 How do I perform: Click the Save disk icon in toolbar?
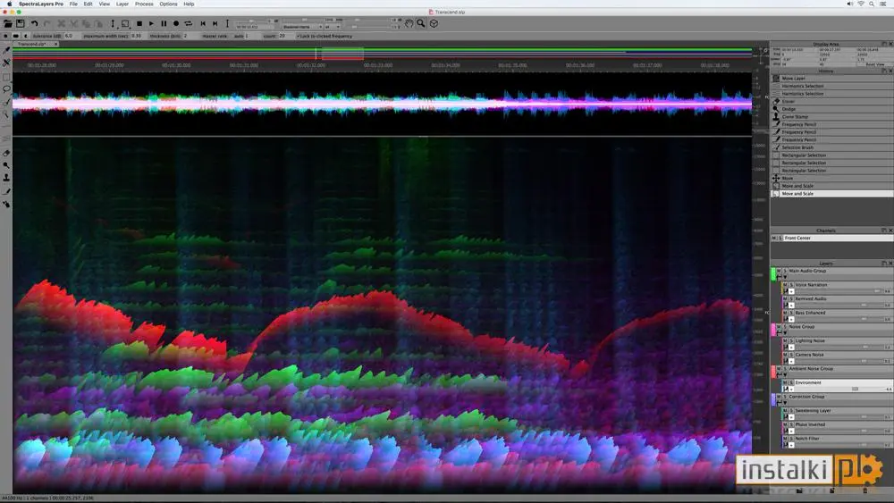[x=21, y=23]
